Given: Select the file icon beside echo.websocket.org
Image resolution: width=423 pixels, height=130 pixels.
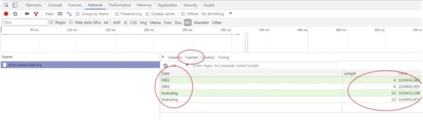Looking at the screenshot, I should click(x=5, y=65).
